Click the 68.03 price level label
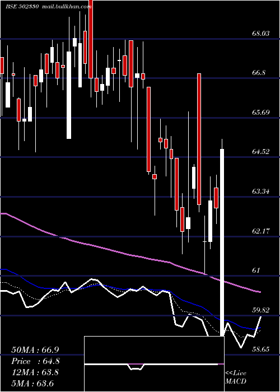This screenshot has width=280, height=392. pos(261,34)
